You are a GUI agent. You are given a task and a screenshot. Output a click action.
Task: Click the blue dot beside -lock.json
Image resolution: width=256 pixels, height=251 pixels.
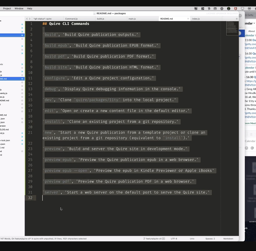(22, 140)
